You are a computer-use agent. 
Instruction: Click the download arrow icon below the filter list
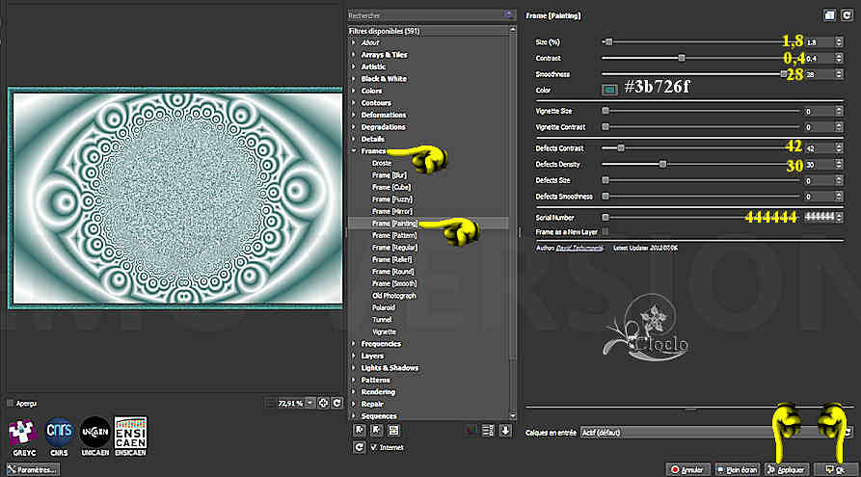coord(504,430)
